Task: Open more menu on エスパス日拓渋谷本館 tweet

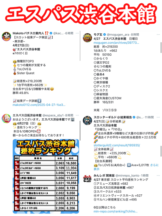Action: tap(77, 115)
